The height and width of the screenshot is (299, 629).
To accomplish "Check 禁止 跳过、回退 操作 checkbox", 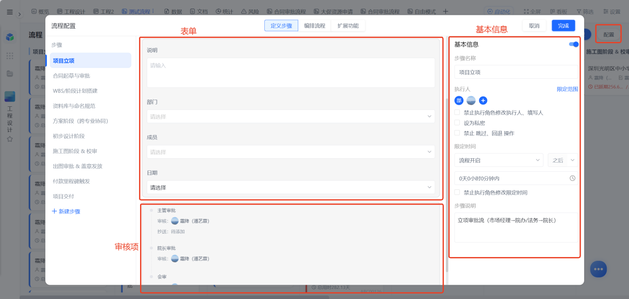I will coord(457,133).
